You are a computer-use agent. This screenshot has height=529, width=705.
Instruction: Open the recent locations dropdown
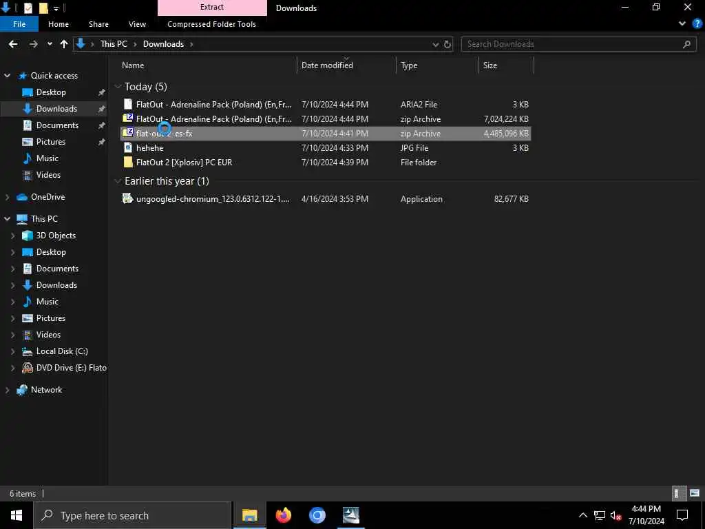pyautogui.click(x=50, y=44)
